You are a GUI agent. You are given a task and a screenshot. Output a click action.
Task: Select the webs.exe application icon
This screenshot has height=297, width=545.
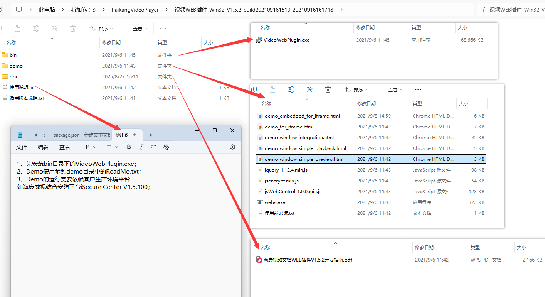(x=260, y=202)
